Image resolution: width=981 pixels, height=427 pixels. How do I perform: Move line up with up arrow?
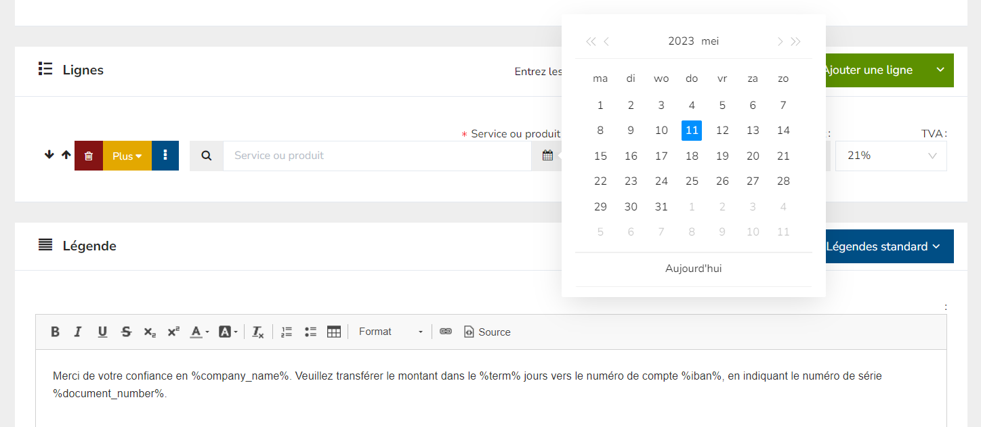click(66, 155)
